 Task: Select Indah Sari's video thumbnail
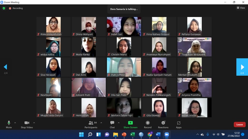point(124,27)
